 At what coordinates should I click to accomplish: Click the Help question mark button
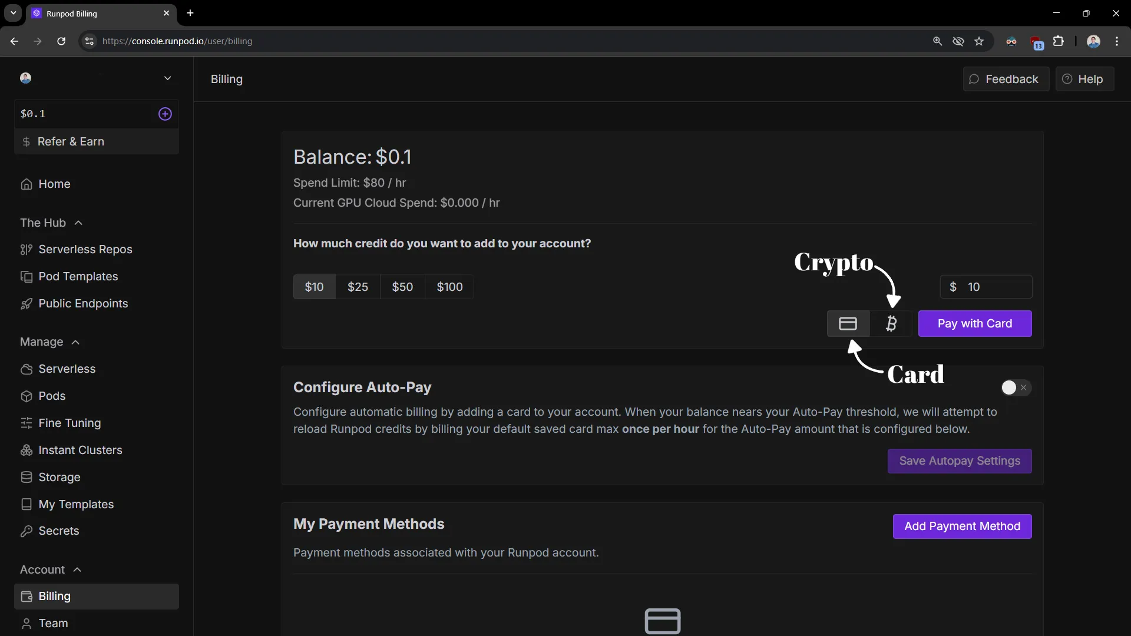tap(1084, 79)
